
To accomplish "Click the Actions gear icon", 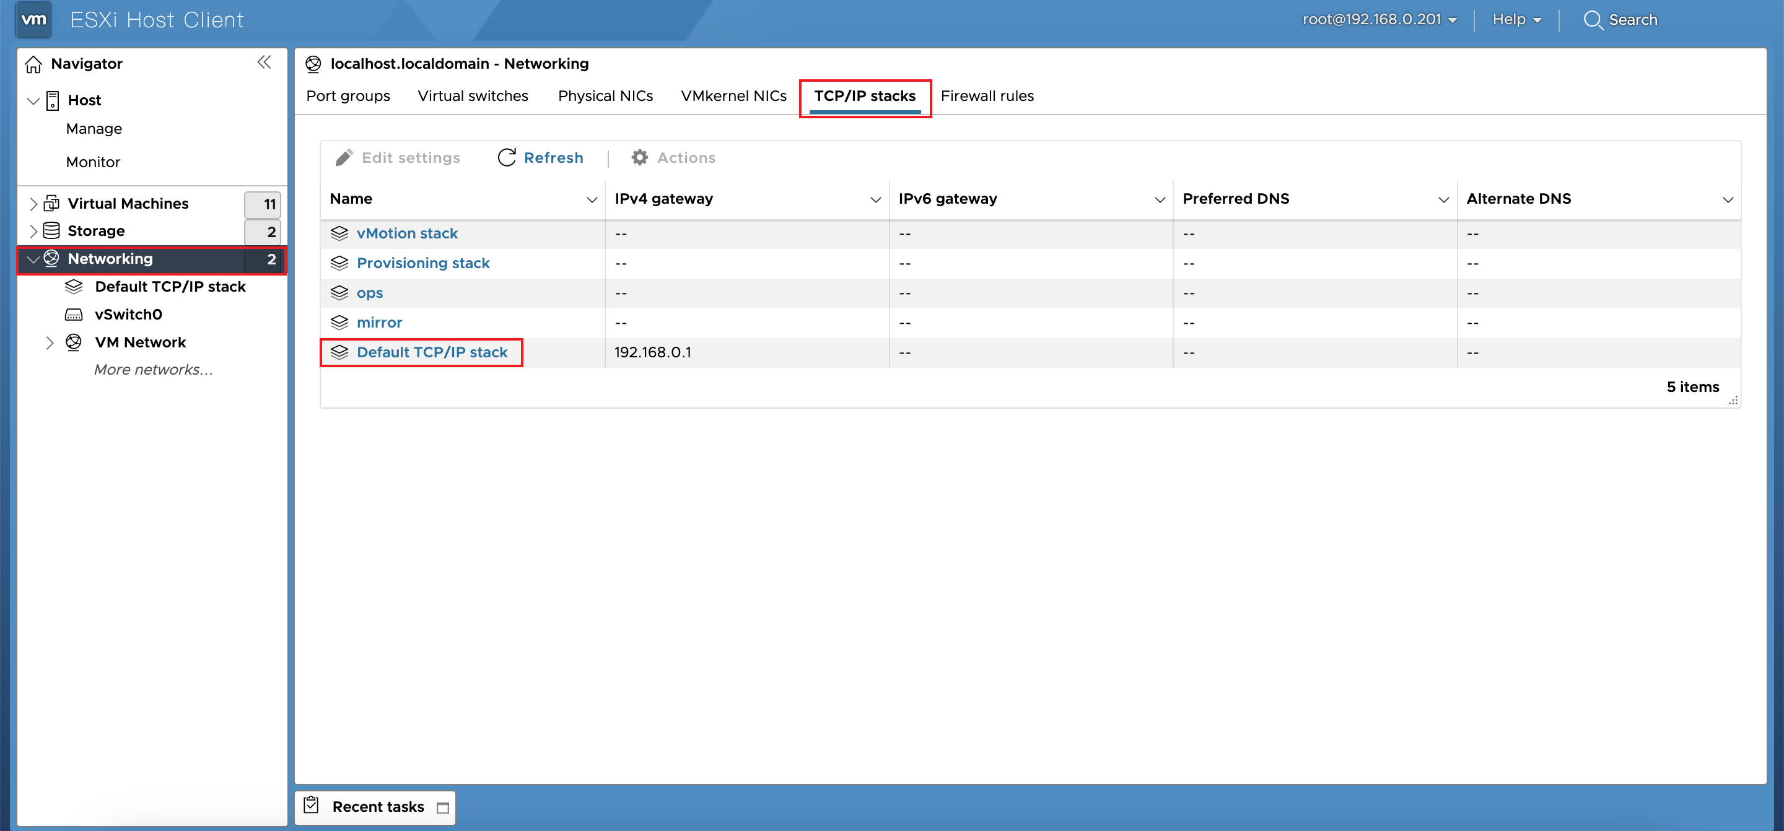I will (x=640, y=158).
